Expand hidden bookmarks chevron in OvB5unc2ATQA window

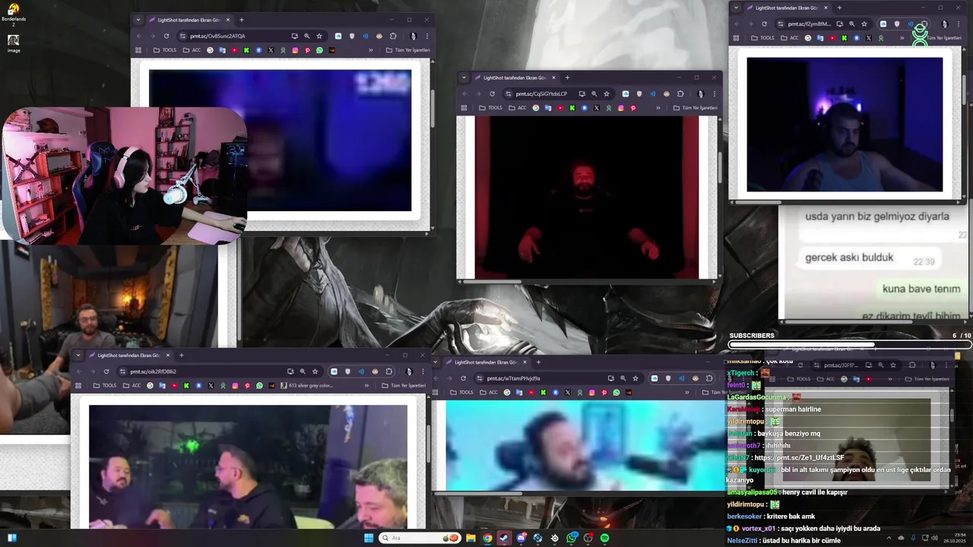click(370, 50)
